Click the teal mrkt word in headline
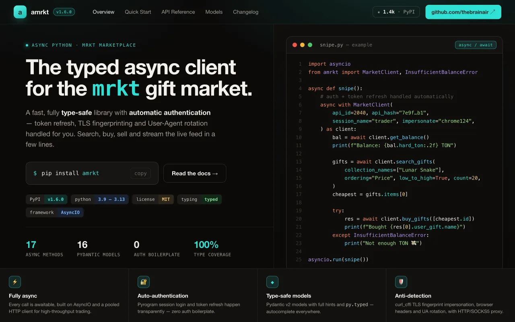The image size is (515, 322). 116,89
